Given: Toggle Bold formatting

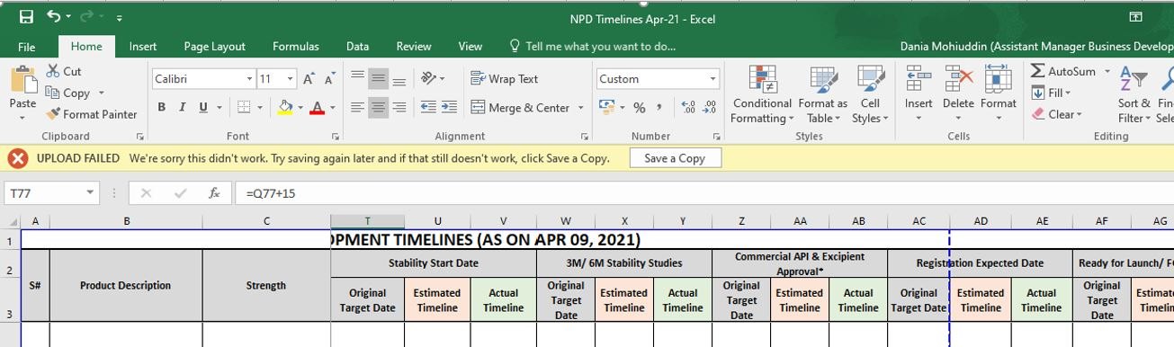Looking at the screenshot, I should click(162, 108).
